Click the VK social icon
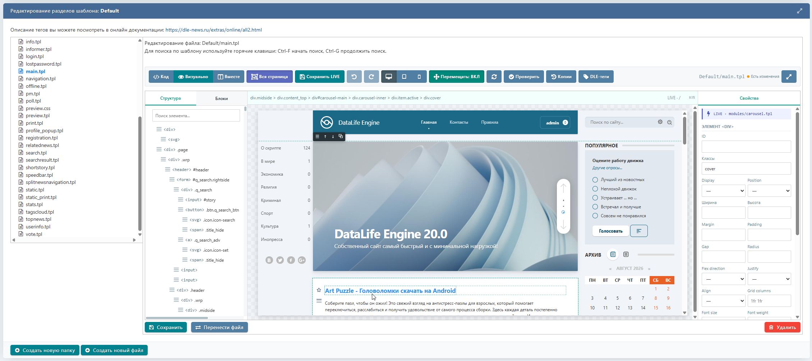Viewport: 812px width, 361px height. [x=269, y=260]
